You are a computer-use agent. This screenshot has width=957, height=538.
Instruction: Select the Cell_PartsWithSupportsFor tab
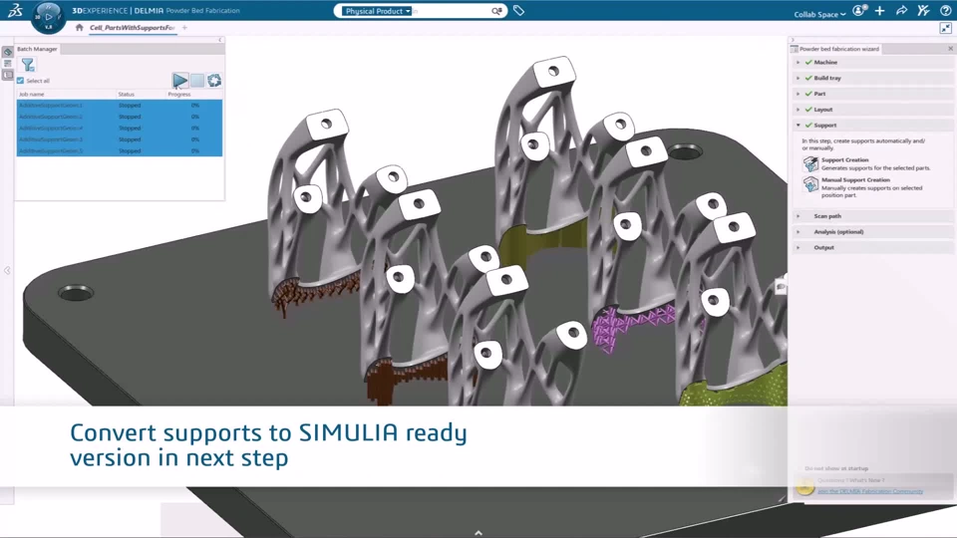(133, 28)
